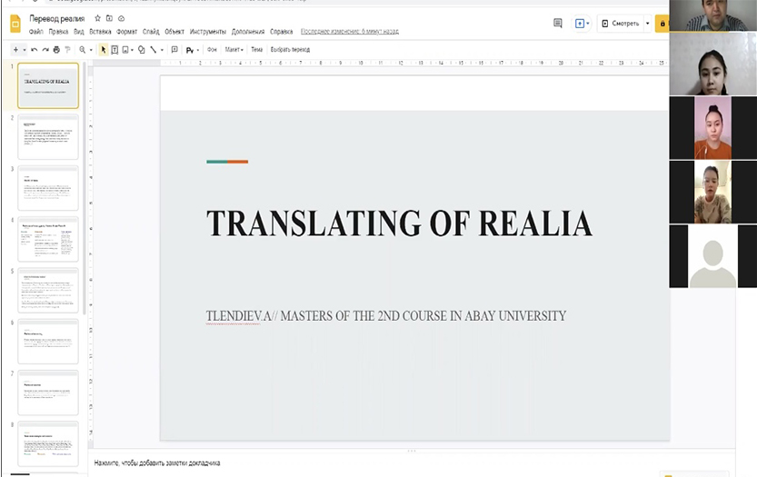This screenshot has height=477, width=757.
Task: Star the presentation Перевод реалия
Action: click(98, 18)
